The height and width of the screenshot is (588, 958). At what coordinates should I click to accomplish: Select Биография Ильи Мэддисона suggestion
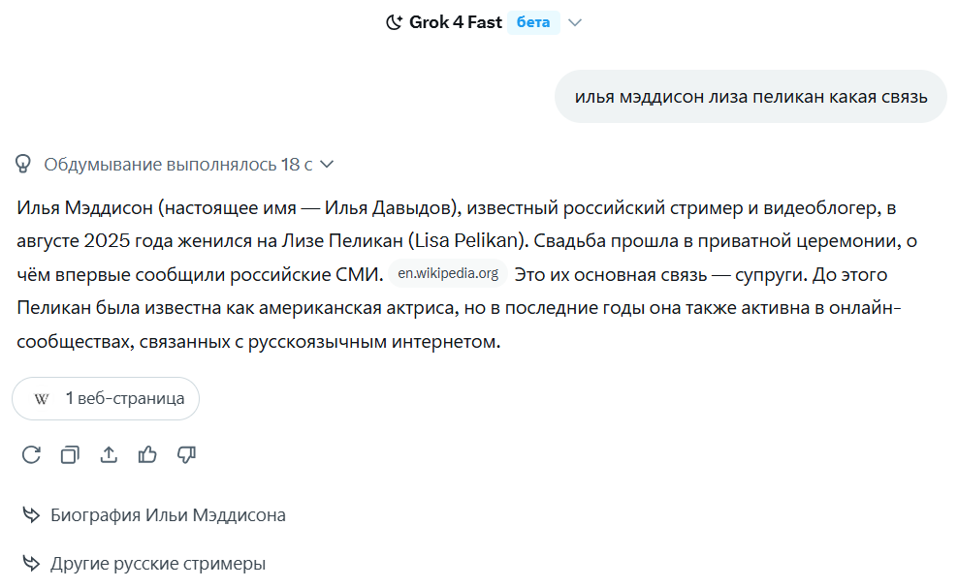click(x=168, y=515)
